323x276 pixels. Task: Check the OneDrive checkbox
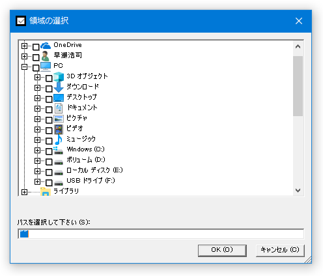click(36, 47)
